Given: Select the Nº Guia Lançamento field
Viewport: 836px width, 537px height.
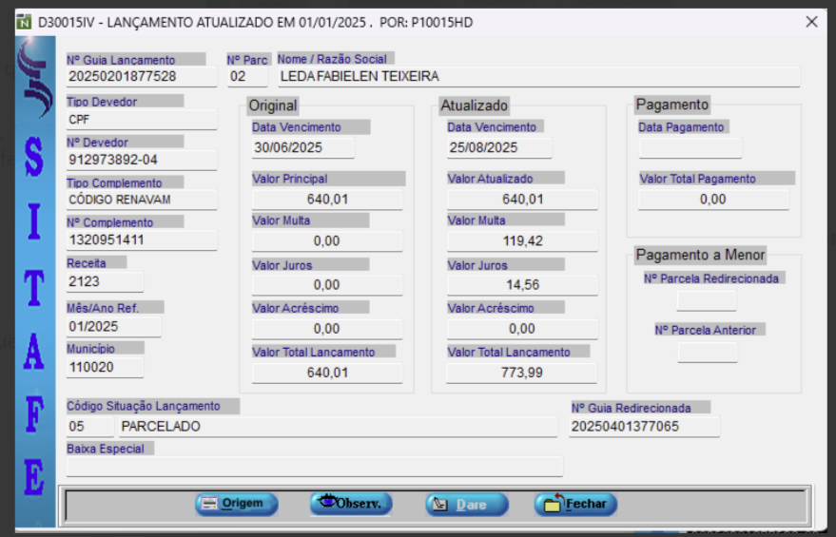Looking at the screenshot, I should pyautogui.click(x=141, y=77).
